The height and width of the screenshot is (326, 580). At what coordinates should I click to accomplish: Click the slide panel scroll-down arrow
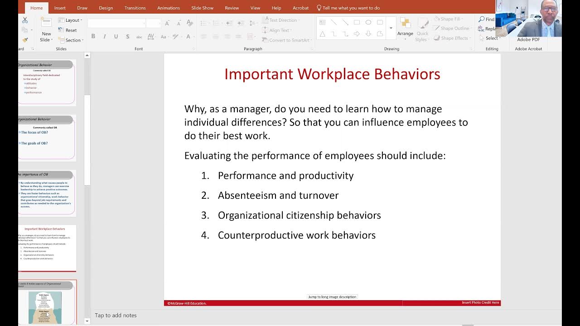[87, 321]
